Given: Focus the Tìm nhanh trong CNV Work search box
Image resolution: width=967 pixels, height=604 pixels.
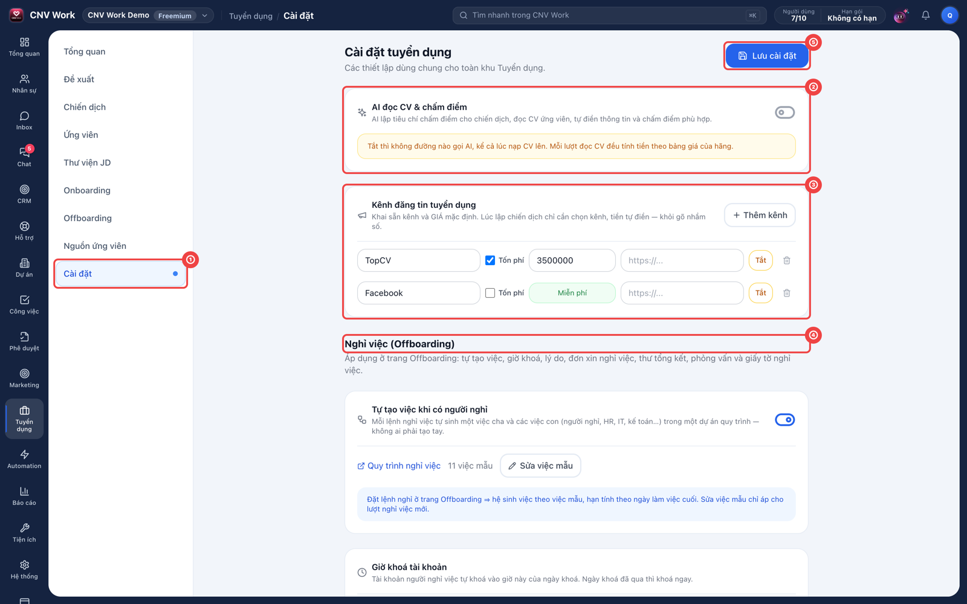Looking at the screenshot, I should click(609, 15).
